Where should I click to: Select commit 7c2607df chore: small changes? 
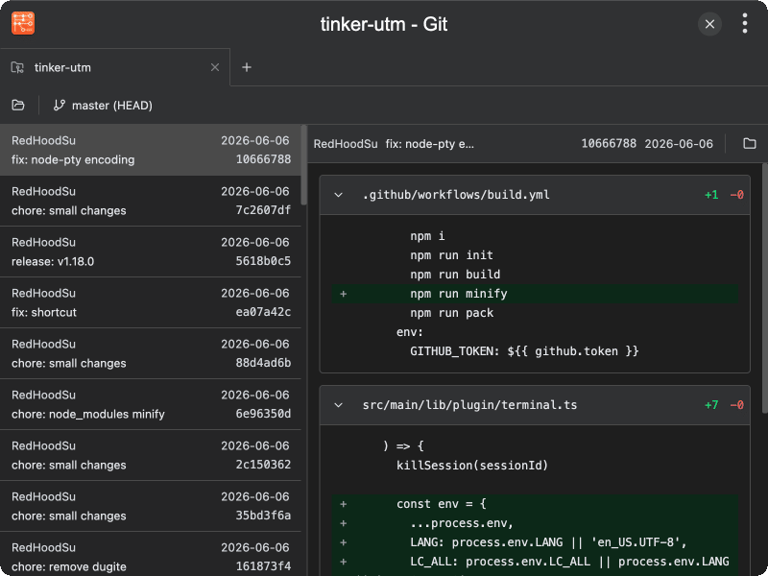pyautogui.click(x=151, y=201)
